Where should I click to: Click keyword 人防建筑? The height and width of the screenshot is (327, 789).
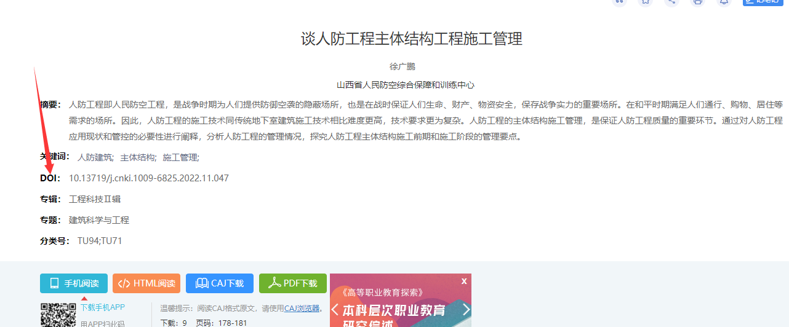tap(95, 157)
